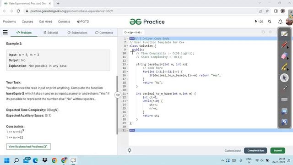Screen dimensions: 293x165
Task: Bookmark this page with the star icon
Action: [x=267, y=11]
